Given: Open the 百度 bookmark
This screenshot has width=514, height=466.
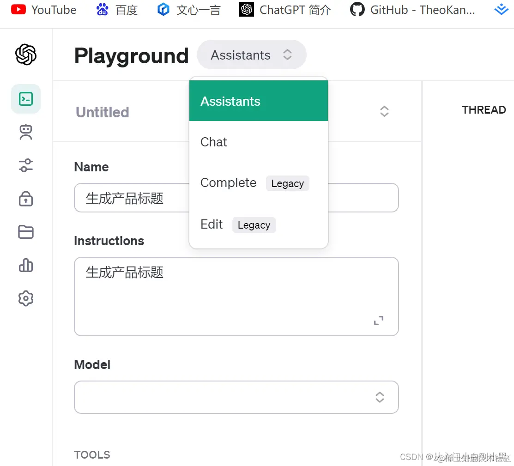Looking at the screenshot, I should [117, 10].
